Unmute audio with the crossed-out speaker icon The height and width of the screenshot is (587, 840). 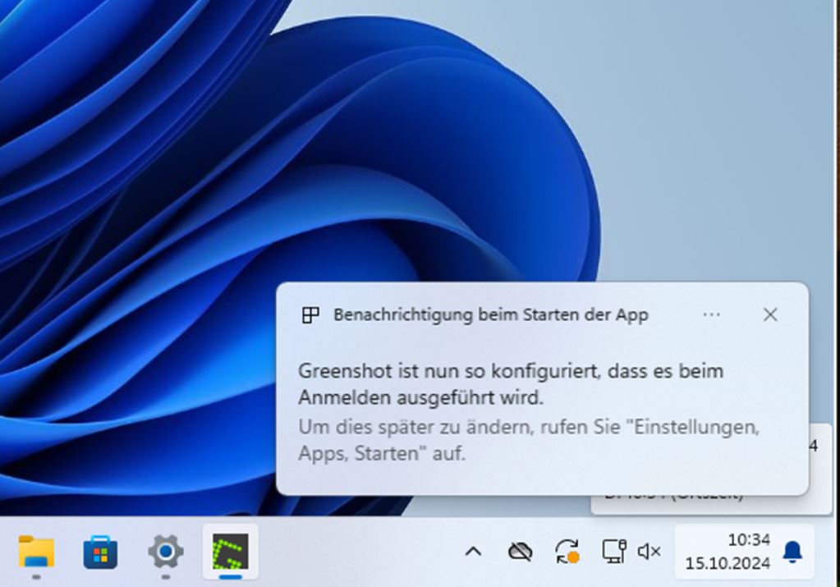pos(650,552)
